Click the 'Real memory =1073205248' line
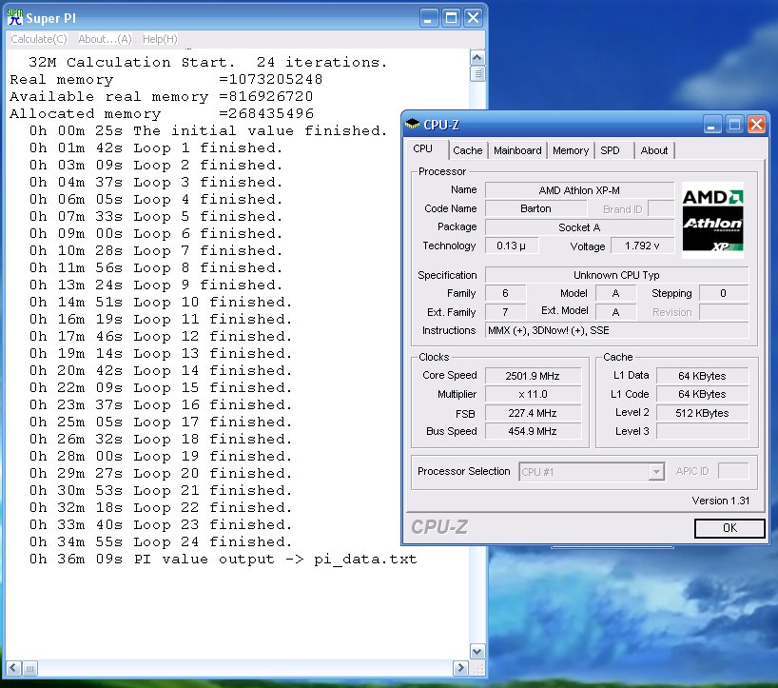The width and height of the screenshot is (778, 688). pos(166,79)
